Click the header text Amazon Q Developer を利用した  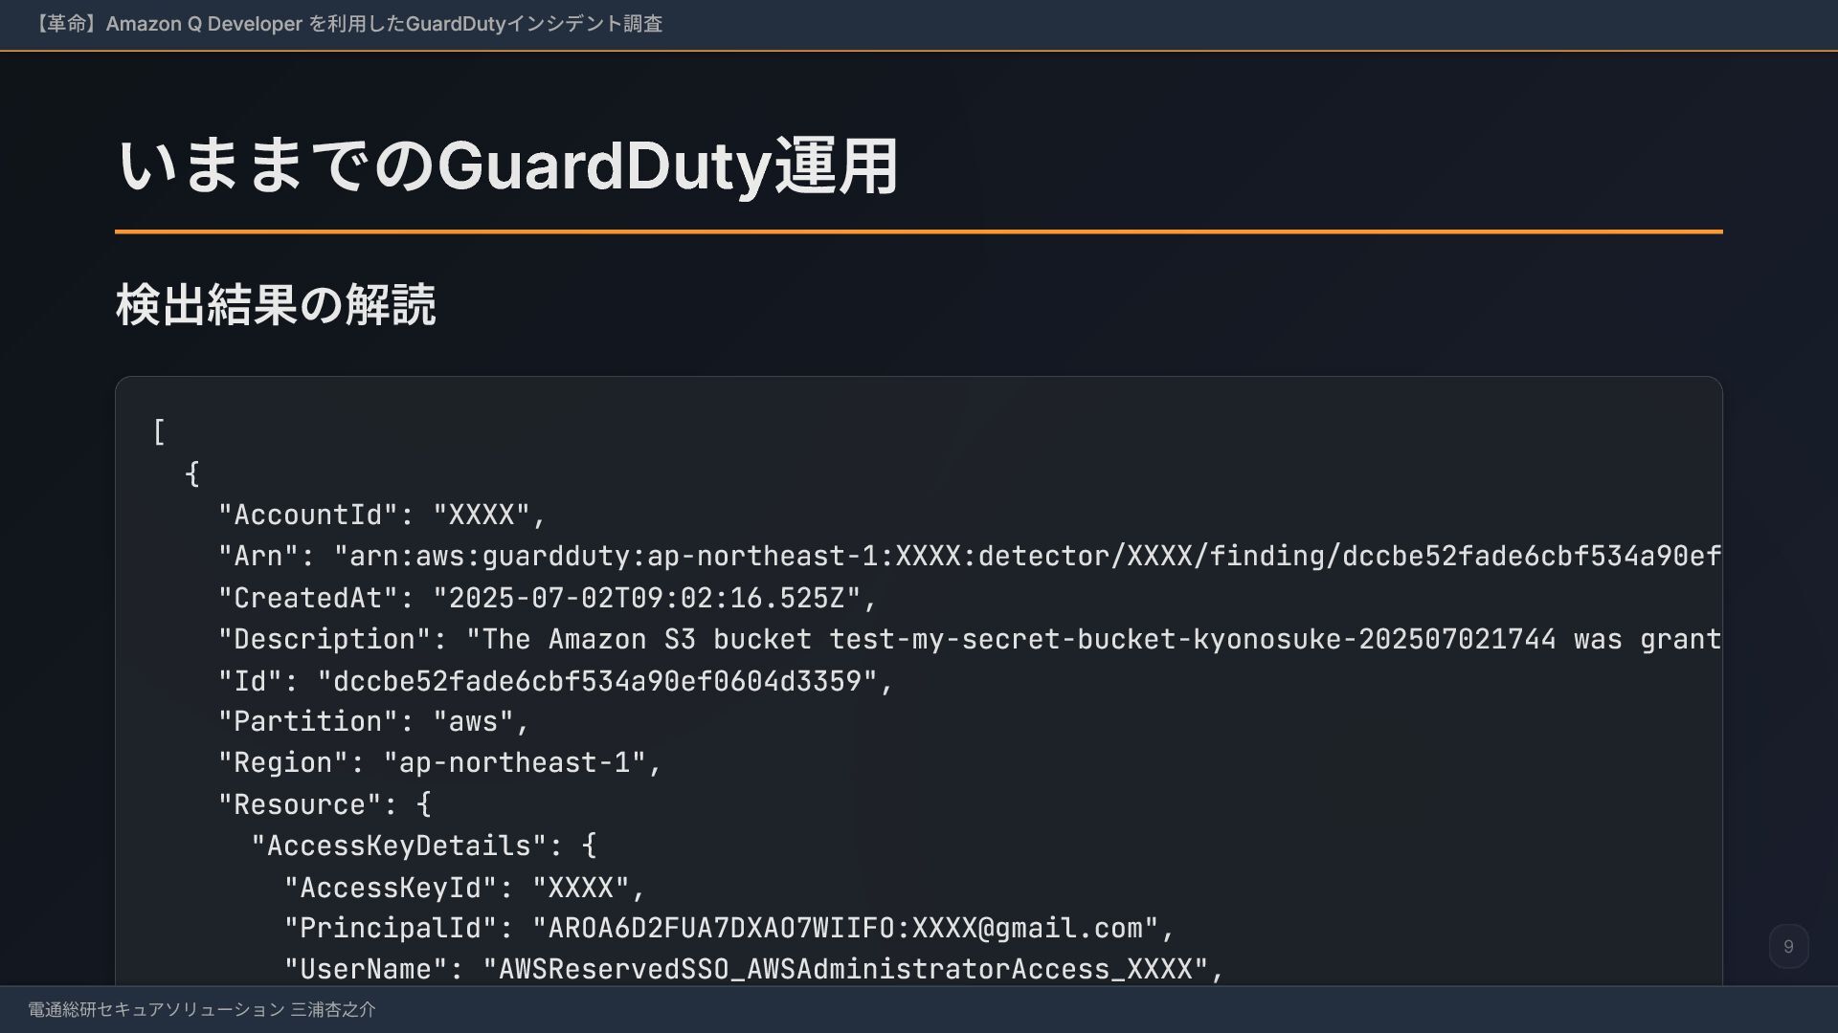(x=256, y=24)
